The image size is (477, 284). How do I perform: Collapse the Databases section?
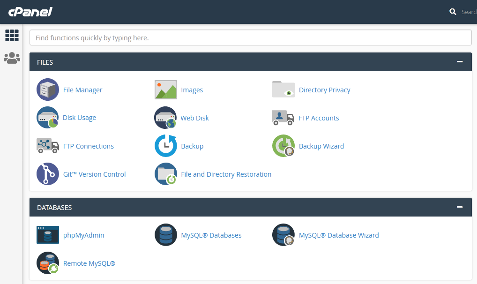[460, 207]
